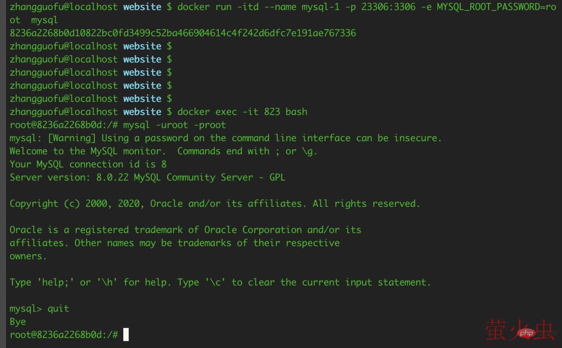The image size is (562, 348).
Task: Click the [Warning] password insecure message
Action: click(226, 138)
